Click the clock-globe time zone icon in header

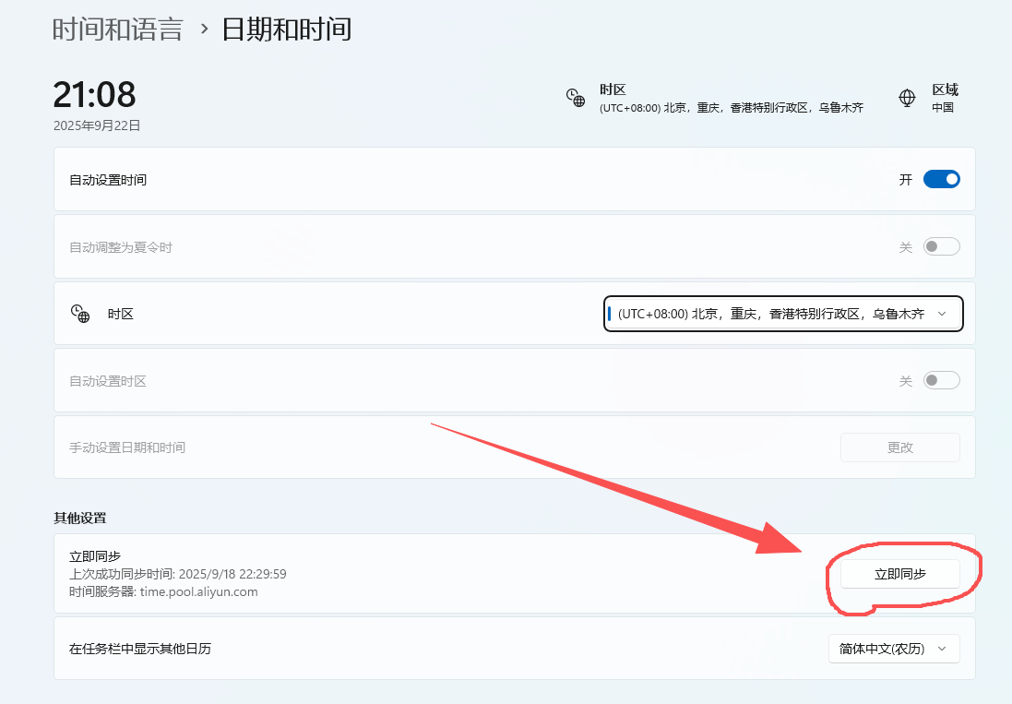(x=575, y=98)
